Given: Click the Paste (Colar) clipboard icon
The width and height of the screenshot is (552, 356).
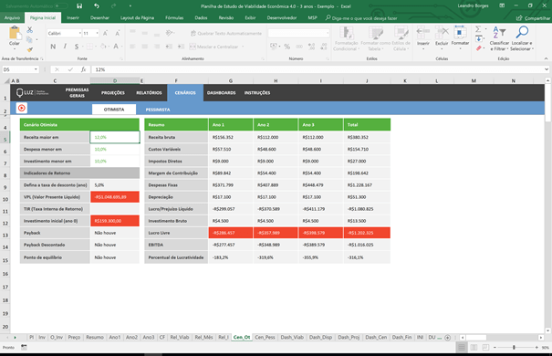Looking at the screenshot, I should tap(15, 33).
